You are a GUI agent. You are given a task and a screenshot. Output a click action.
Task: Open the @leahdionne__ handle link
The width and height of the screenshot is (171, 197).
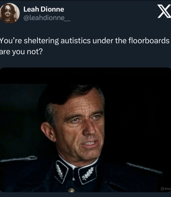(47, 18)
